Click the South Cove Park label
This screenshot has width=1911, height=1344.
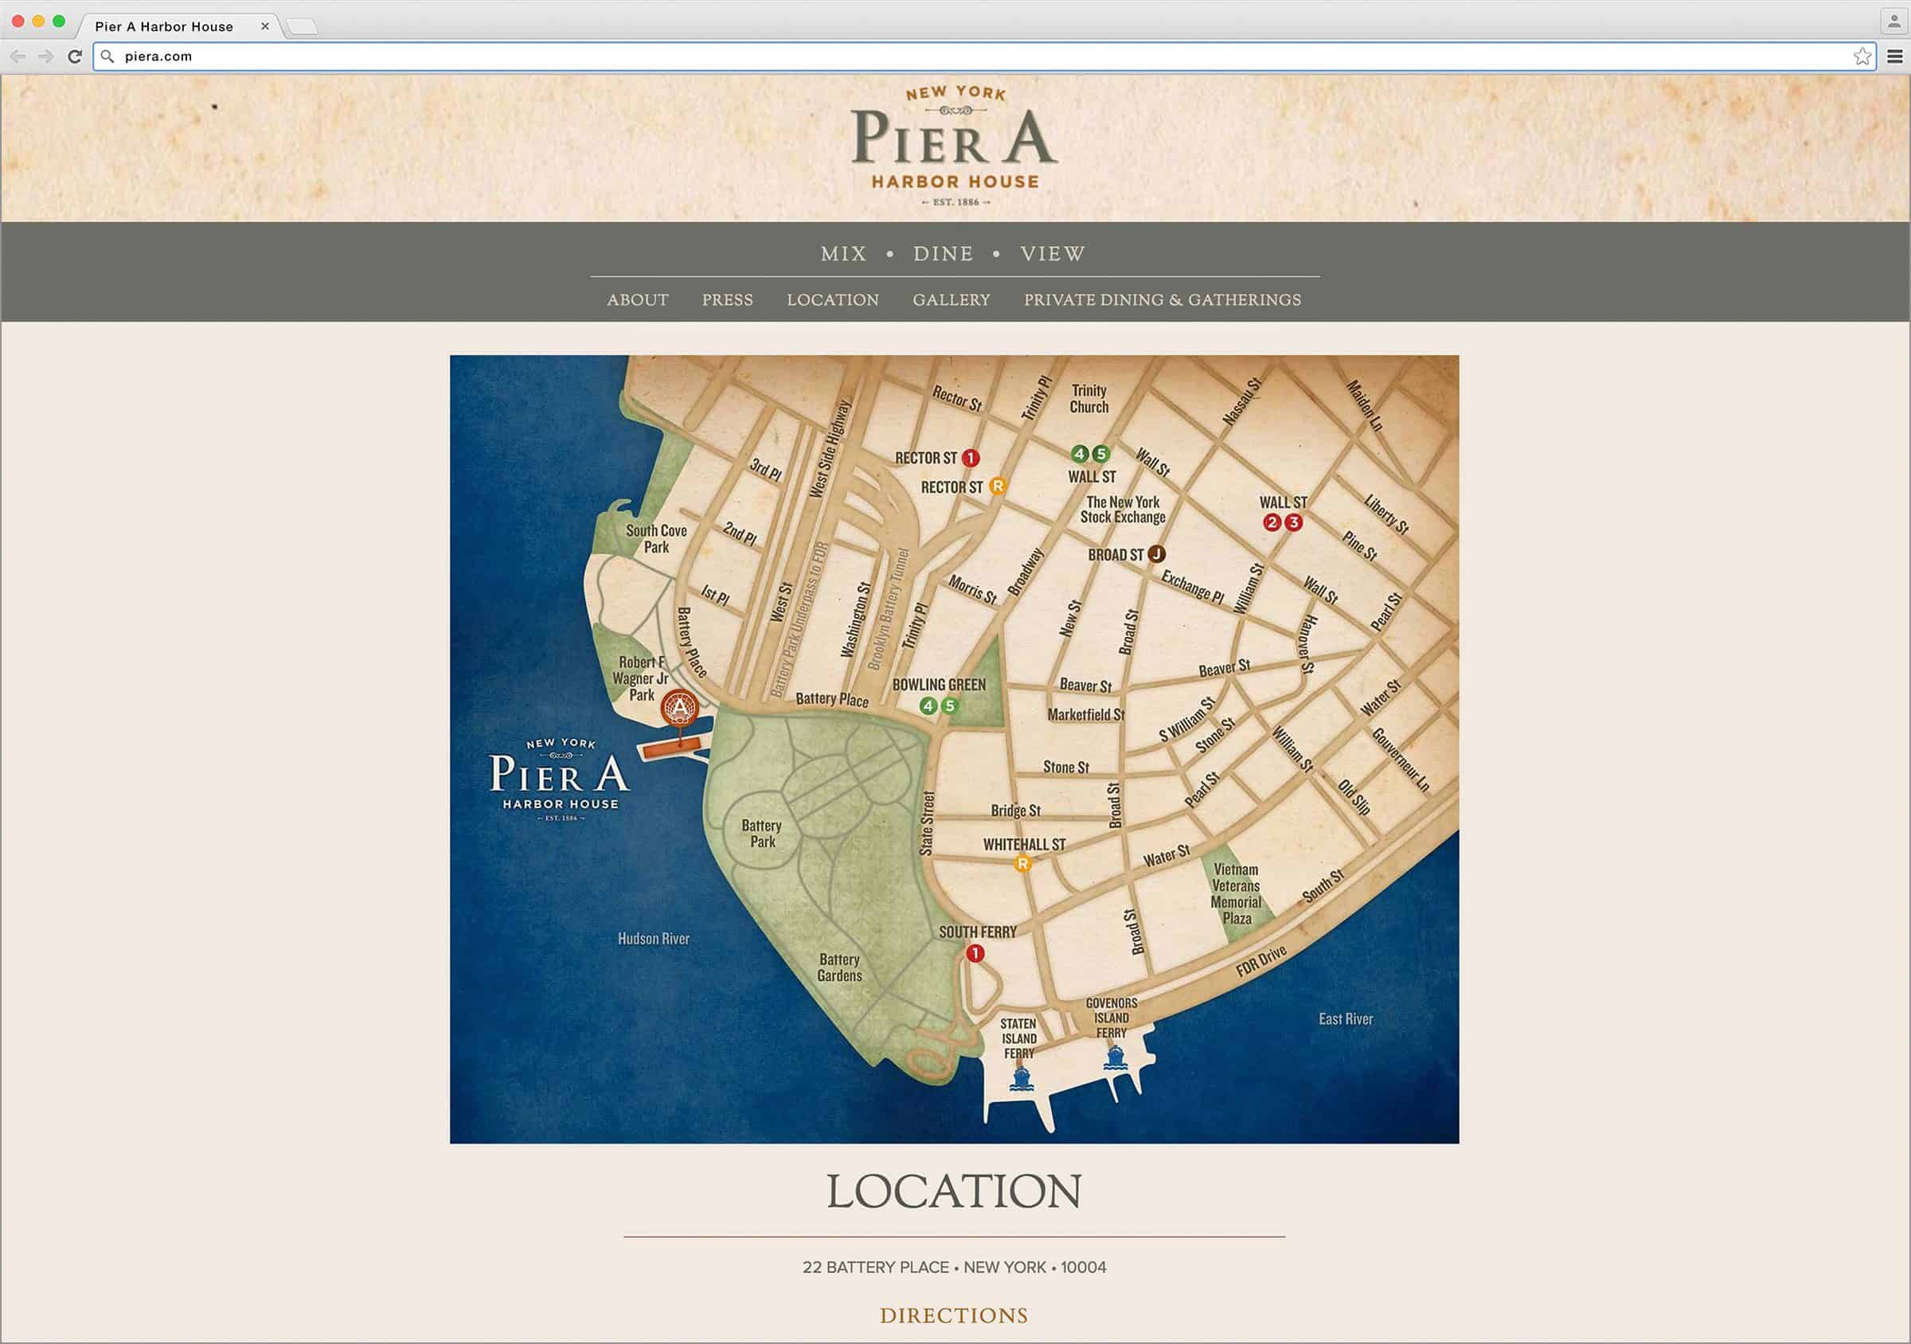click(657, 538)
